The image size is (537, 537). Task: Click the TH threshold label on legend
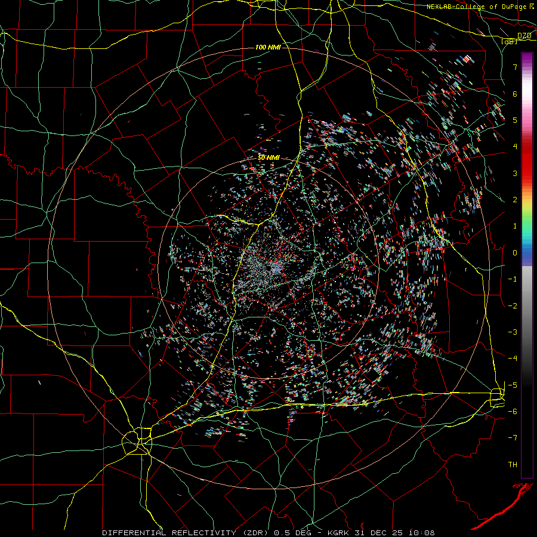(513, 465)
